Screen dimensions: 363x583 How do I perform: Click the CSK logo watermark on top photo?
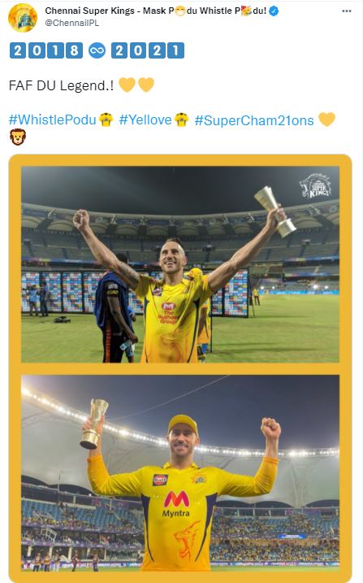[x=315, y=186]
